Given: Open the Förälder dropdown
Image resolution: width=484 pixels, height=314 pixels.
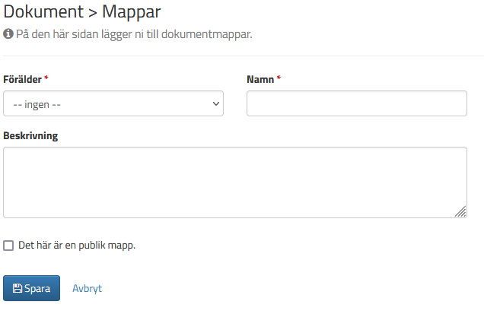Looking at the screenshot, I should tap(113, 103).
